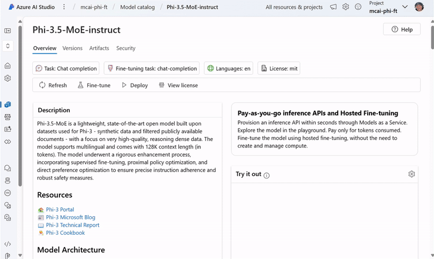Click the Help button
The height and width of the screenshot is (259, 434).
coord(401,29)
